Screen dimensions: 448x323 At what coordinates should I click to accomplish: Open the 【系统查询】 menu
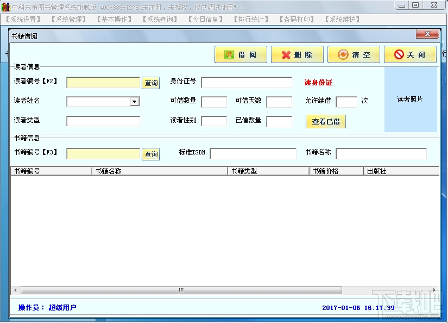tap(160, 20)
